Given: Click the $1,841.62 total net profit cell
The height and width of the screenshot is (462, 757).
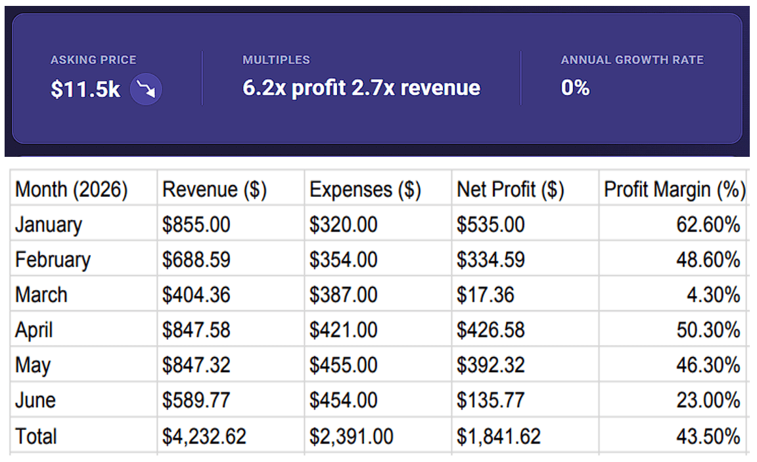Looking at the screenshot, I should [526, 436].
